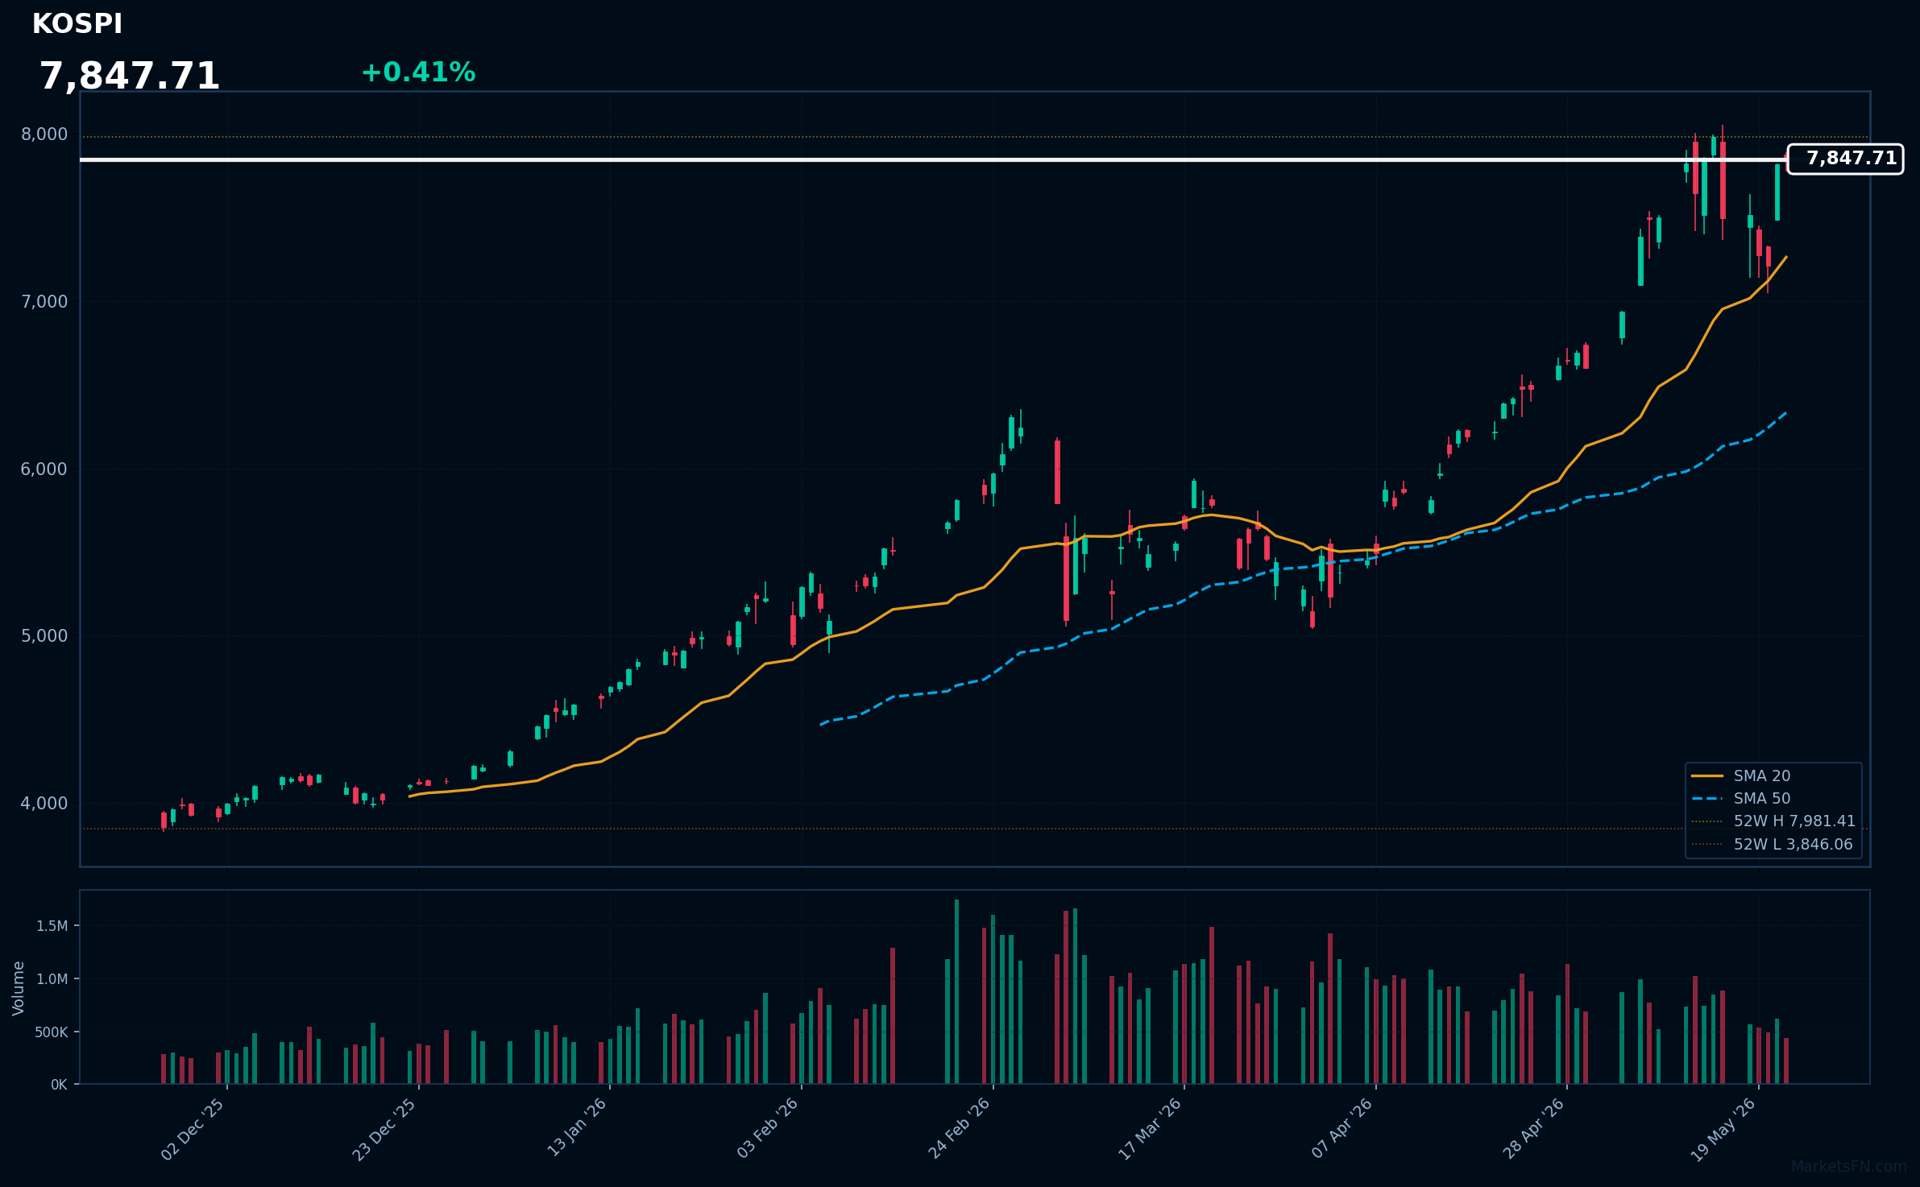
Task: Click the blue dashed SMA 50 legend sample
Action: click(1707, 799)
